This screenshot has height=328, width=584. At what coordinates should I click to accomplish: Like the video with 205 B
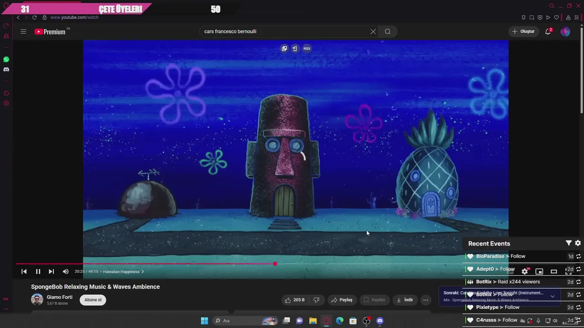(294, 300)
